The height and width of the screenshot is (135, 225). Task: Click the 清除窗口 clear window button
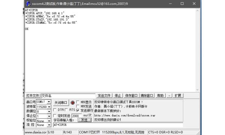coord(147,96)
